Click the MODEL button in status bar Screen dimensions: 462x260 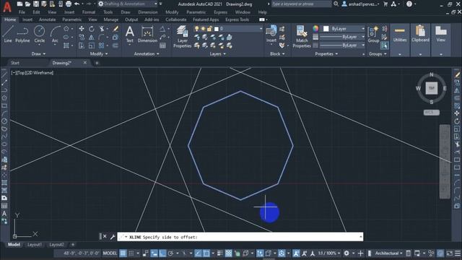point(110,253)
